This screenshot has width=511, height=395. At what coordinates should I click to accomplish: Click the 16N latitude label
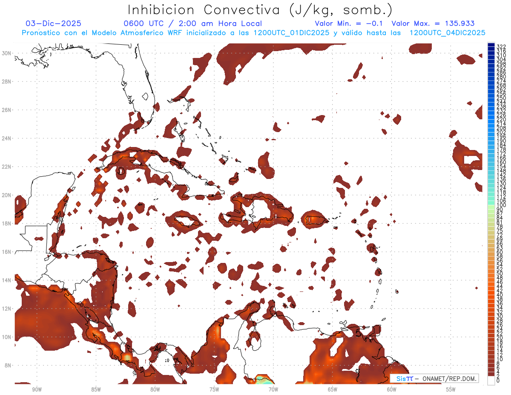point(6,252)
